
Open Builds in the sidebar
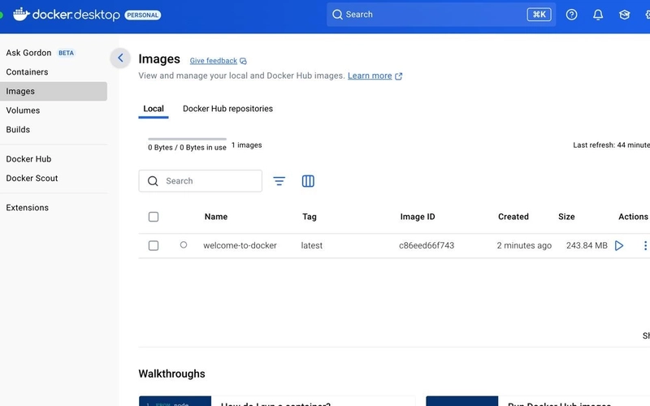coord(18,130)
